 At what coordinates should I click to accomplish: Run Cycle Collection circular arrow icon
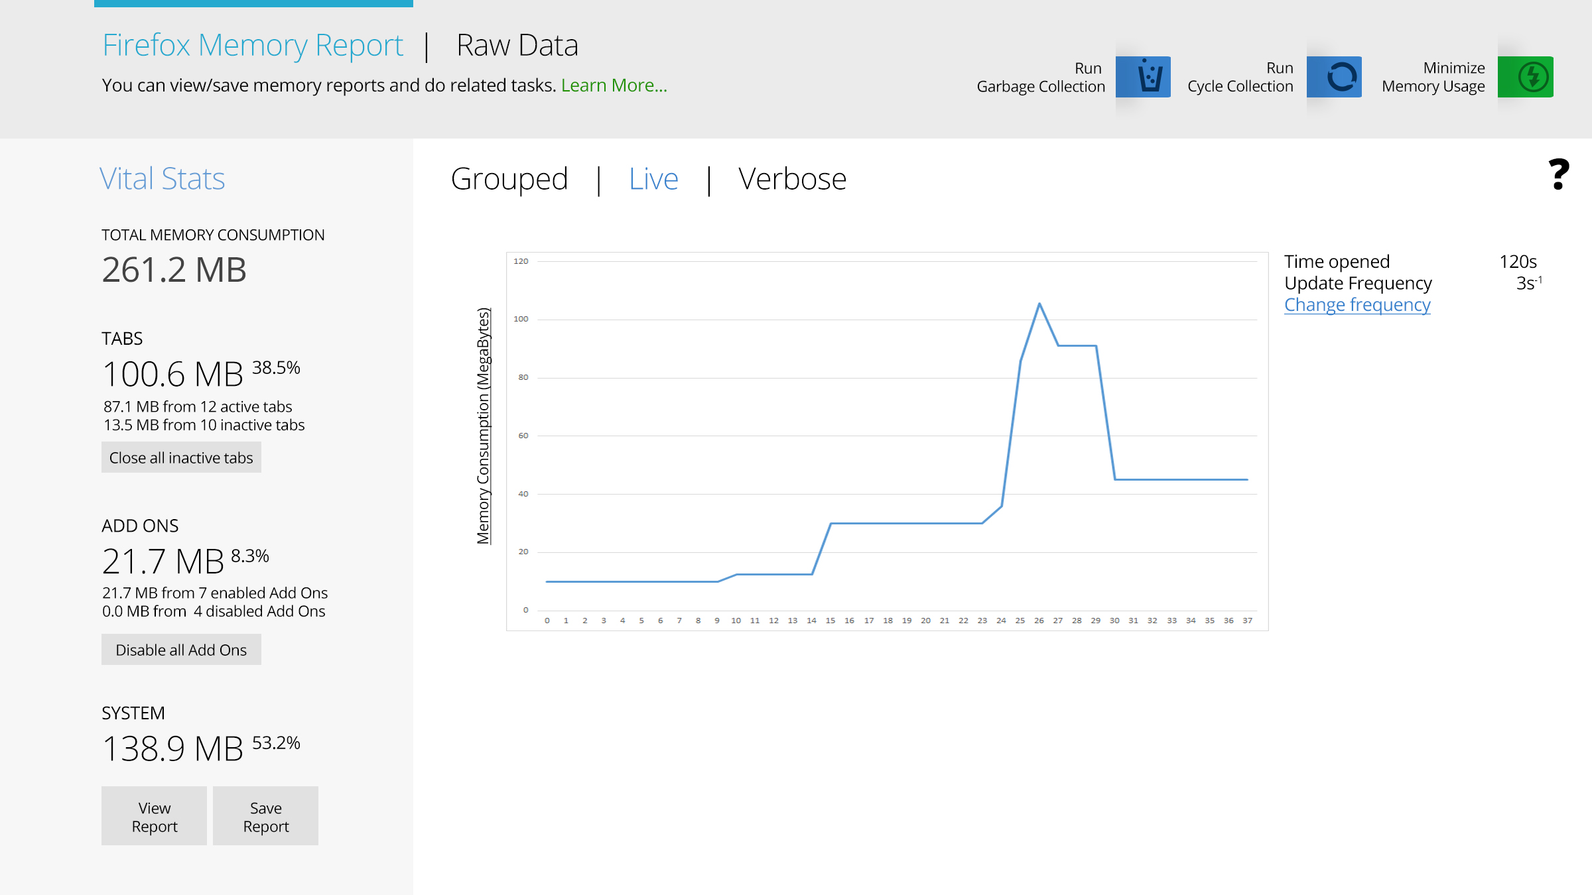point(1334,77)
